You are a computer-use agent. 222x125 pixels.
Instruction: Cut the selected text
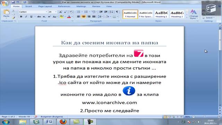coord(14,11)
